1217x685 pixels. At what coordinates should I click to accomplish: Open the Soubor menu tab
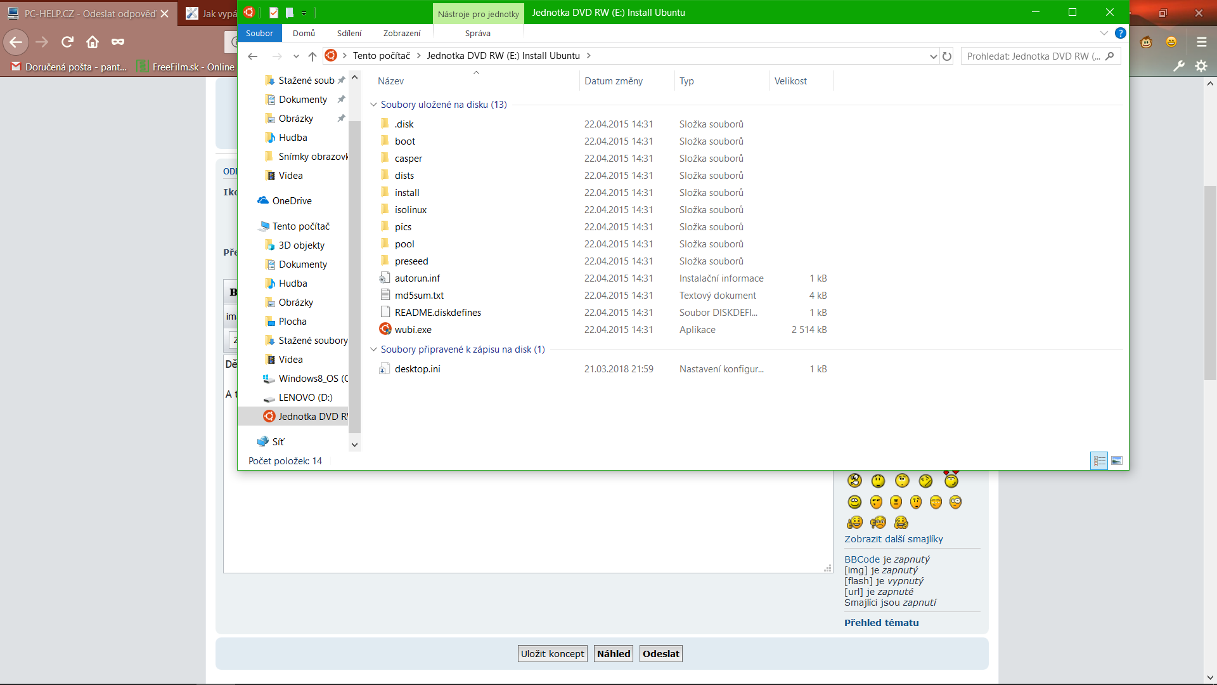pyautogui.click(x=259, y=34)
